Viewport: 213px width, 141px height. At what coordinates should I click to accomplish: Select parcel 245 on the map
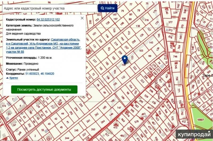click(76, 130)
